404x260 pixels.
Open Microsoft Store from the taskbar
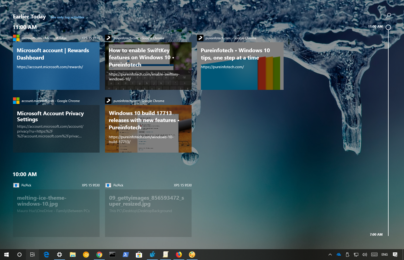(x=139, y=255)
